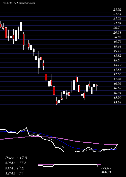This screenshot has height=177, width=126.
Task: Click the latest candlestick near 17.88
Action: point(99,70)
